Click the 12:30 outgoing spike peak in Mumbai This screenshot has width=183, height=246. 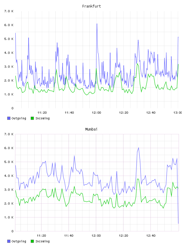pos(138,148)
